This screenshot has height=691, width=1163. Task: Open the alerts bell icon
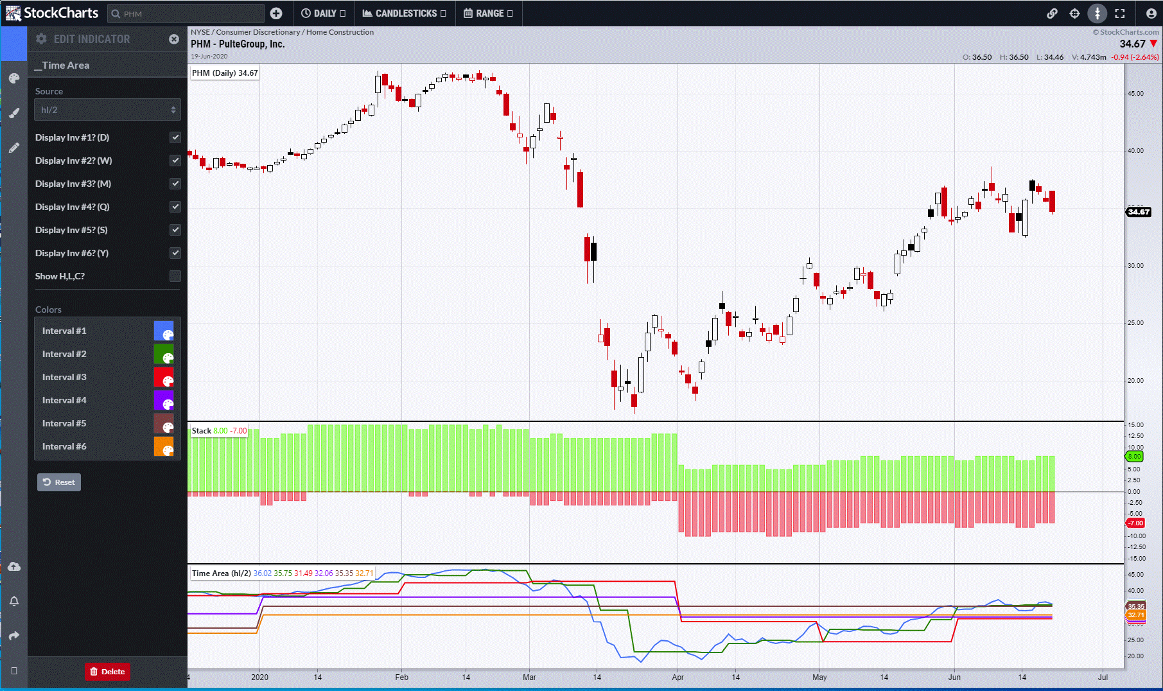pos(14,602)
